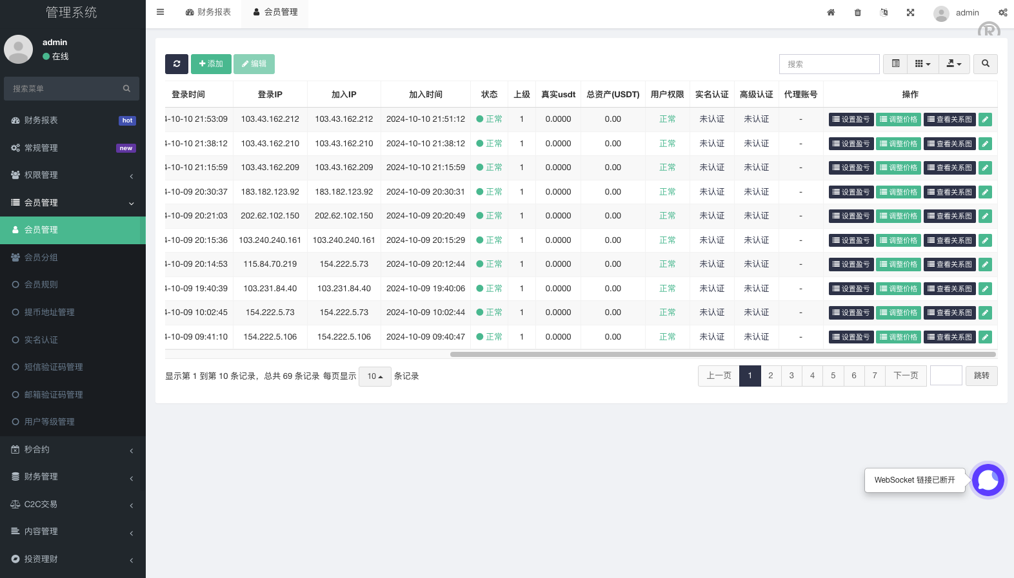Switch to the 财务报表 tab

pyautogui.click(x=208, y=12)
